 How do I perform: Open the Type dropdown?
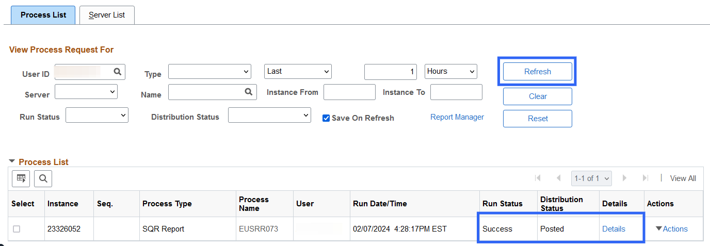point(209,72)
